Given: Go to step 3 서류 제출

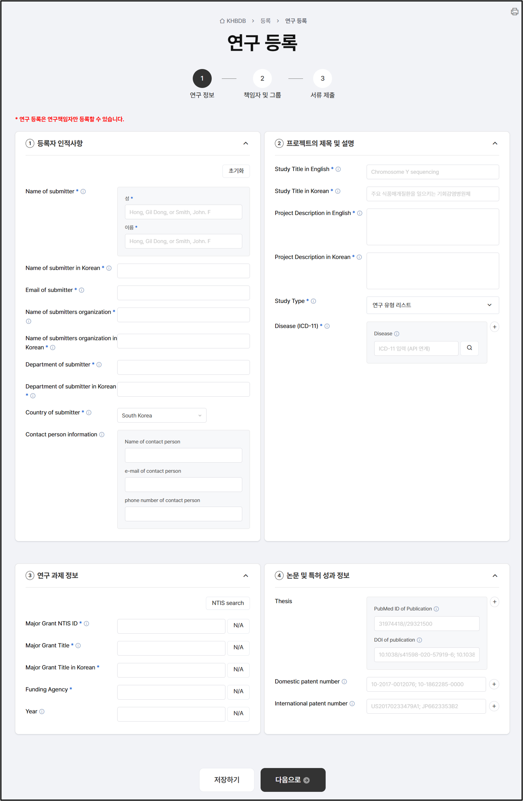Looking at the screenshot, I should pyautogui.click(x=322, y=78).
